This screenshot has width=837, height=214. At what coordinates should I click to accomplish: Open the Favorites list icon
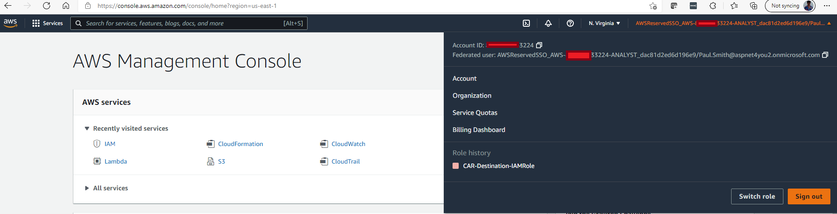click(x=734, y=6)
